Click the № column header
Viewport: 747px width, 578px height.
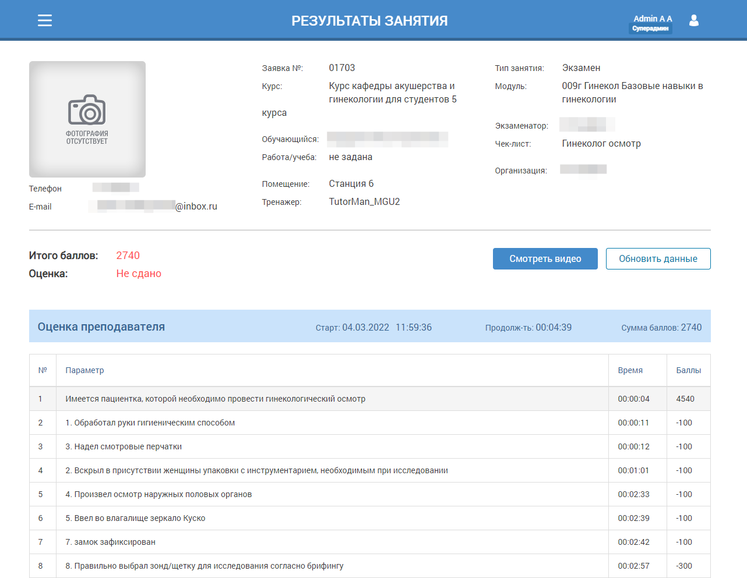(43, 370)
